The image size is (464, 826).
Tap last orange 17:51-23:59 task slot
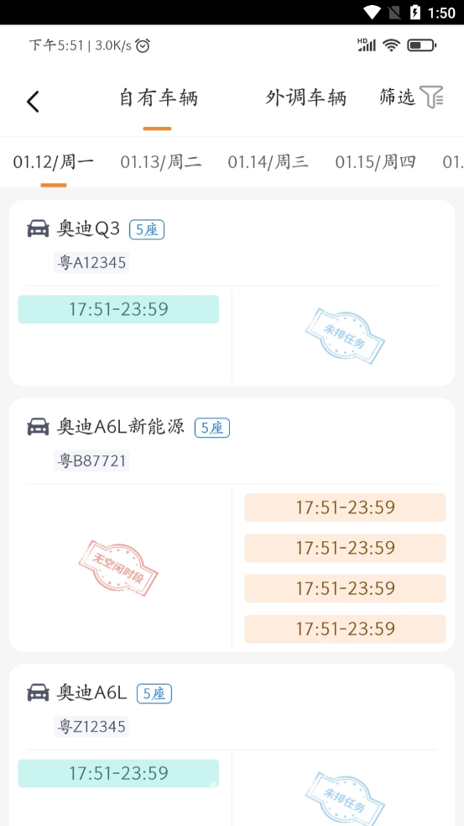345,629
